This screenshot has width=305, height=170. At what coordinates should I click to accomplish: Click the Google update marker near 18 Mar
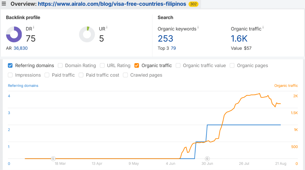53,159
